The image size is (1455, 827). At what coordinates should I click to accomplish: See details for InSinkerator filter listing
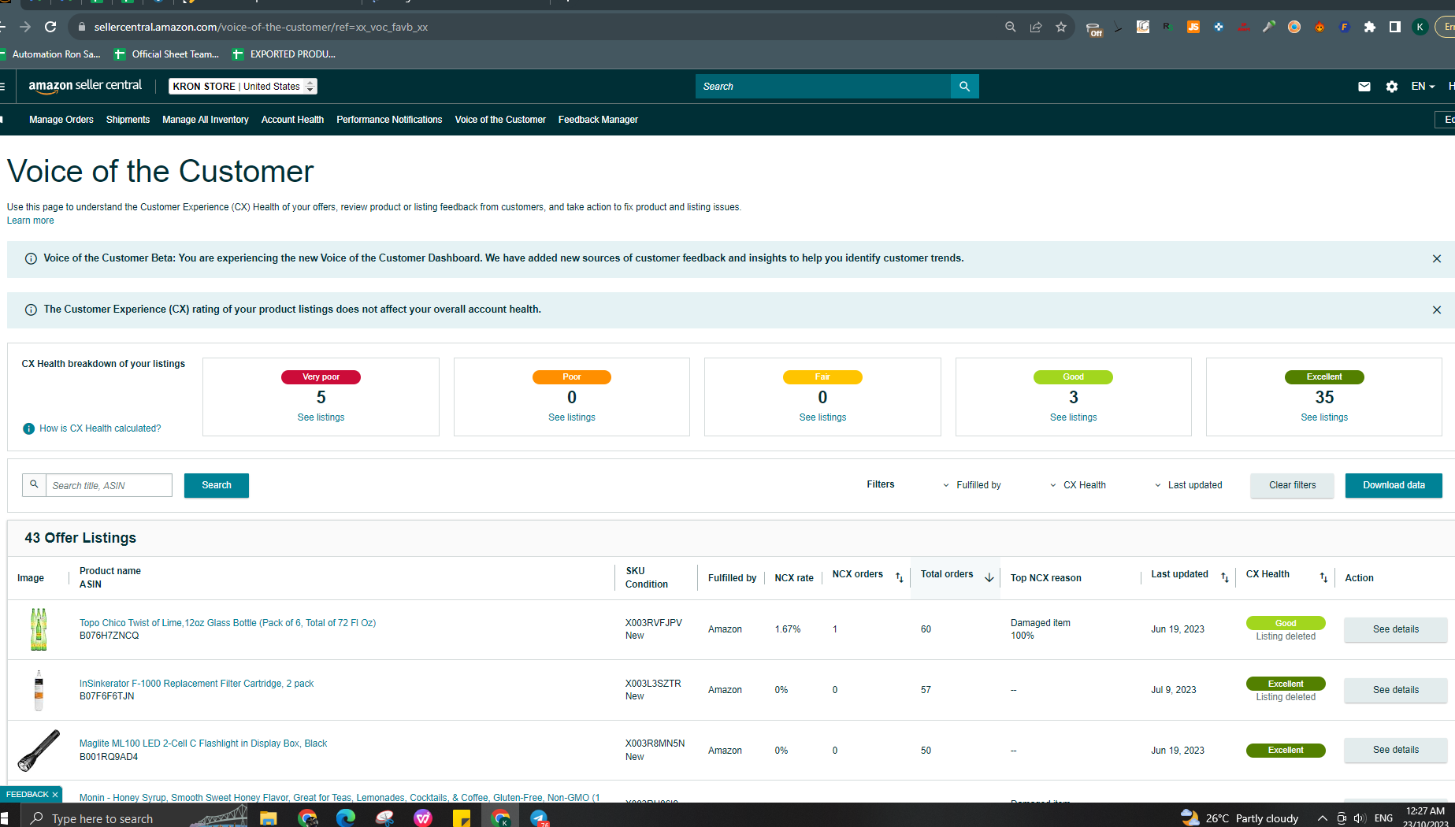(x=1395, y=690)
